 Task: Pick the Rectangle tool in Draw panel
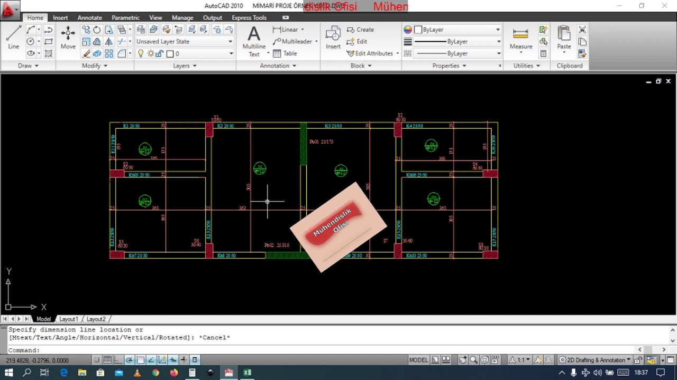click(49, 42)
